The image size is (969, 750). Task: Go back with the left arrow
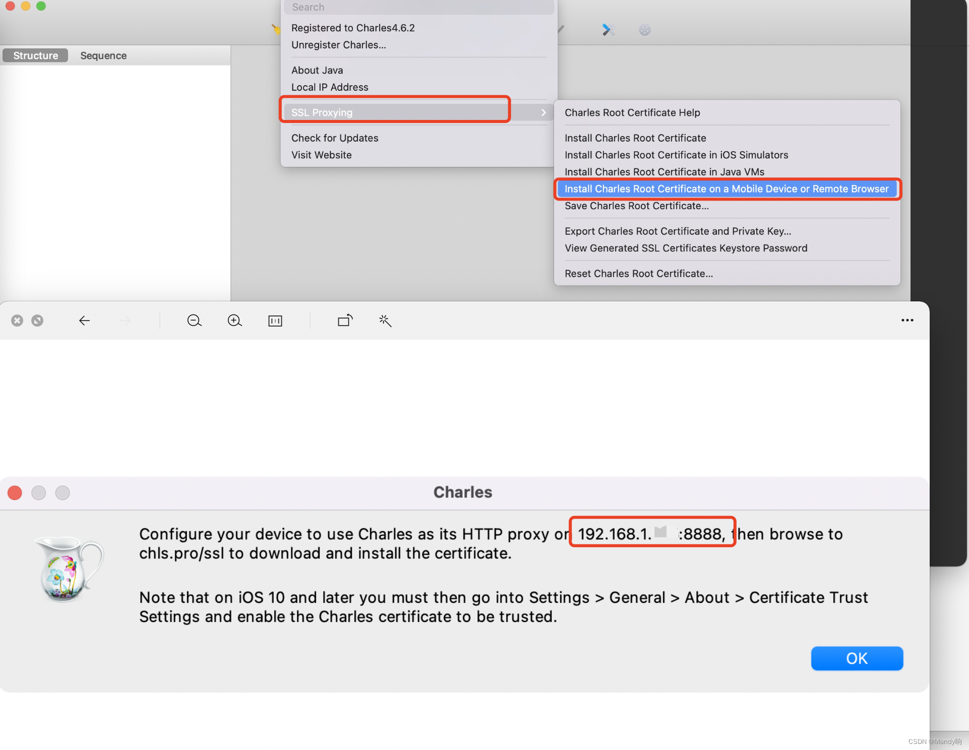[84, 321]
